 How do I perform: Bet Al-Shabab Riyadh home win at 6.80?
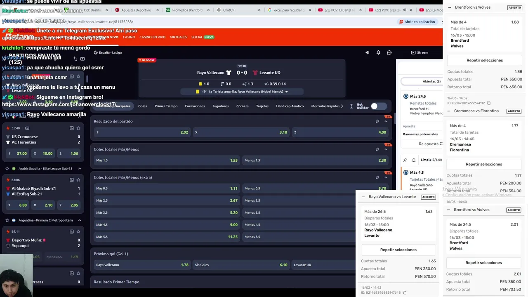tap(17, 205)
